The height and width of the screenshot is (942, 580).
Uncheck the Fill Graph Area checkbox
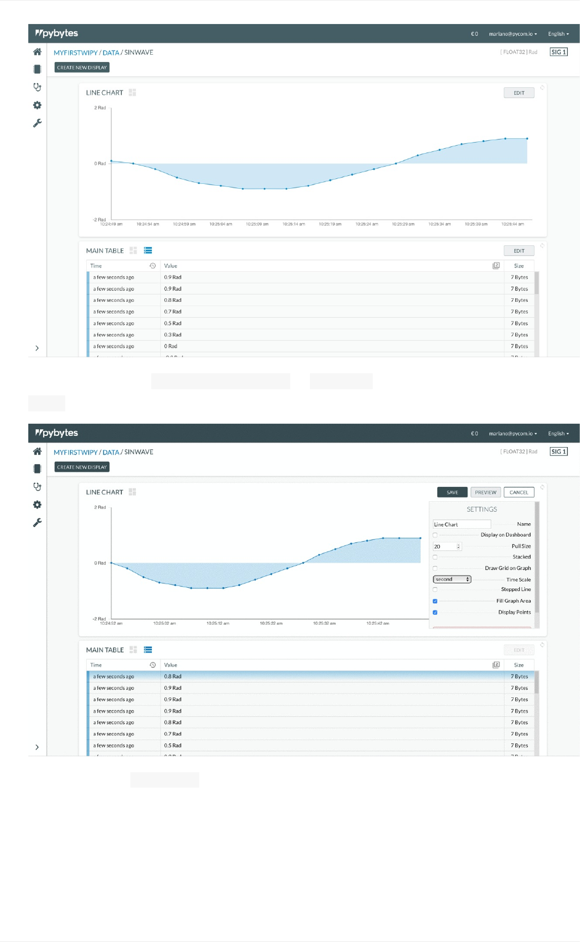point(435,601)
